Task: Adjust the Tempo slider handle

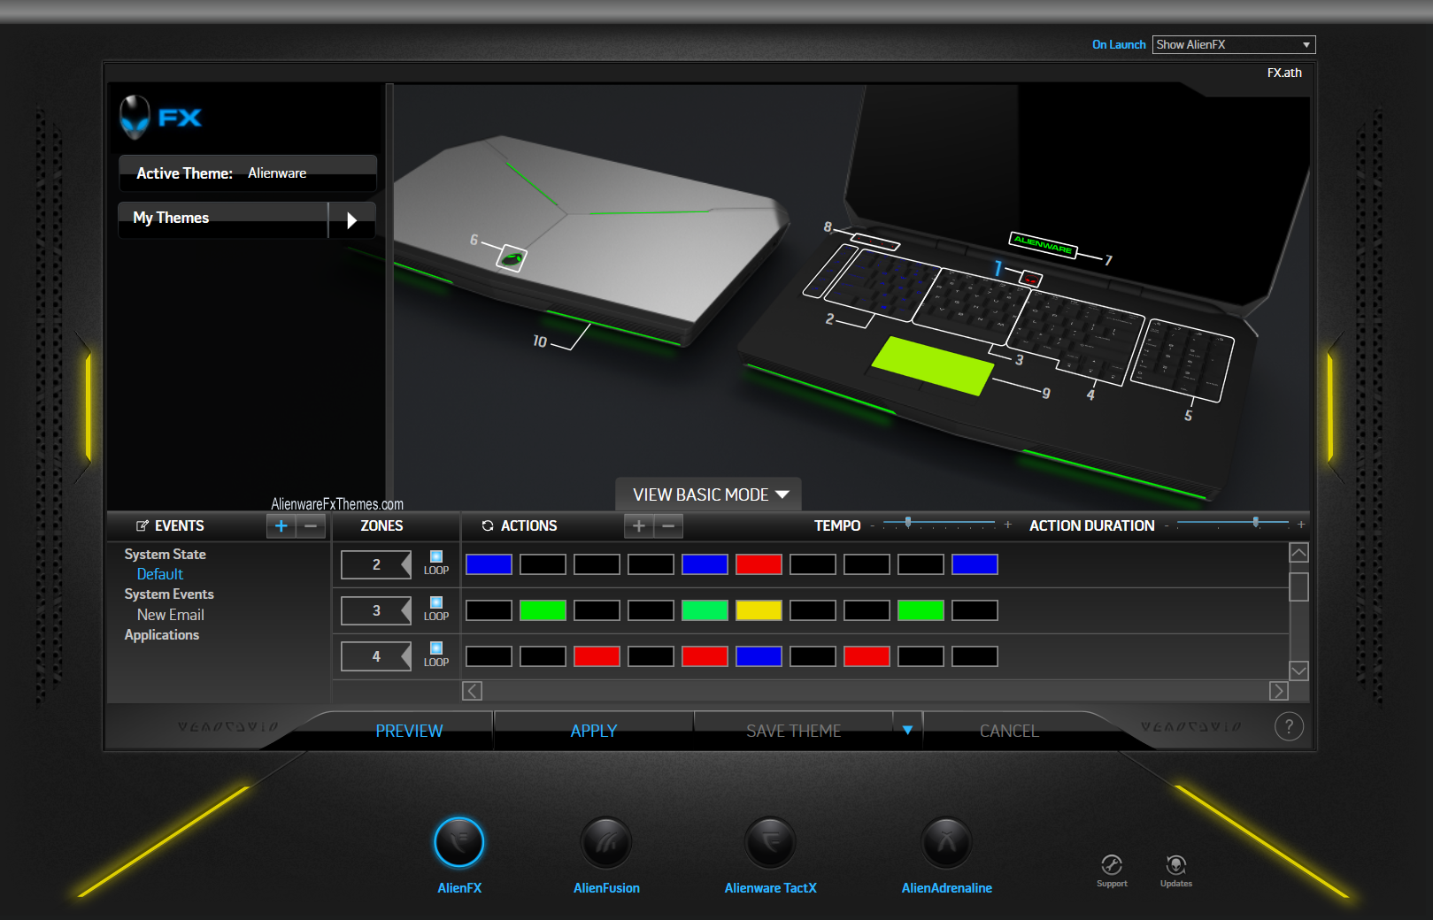Action: (x=908, y=523)
